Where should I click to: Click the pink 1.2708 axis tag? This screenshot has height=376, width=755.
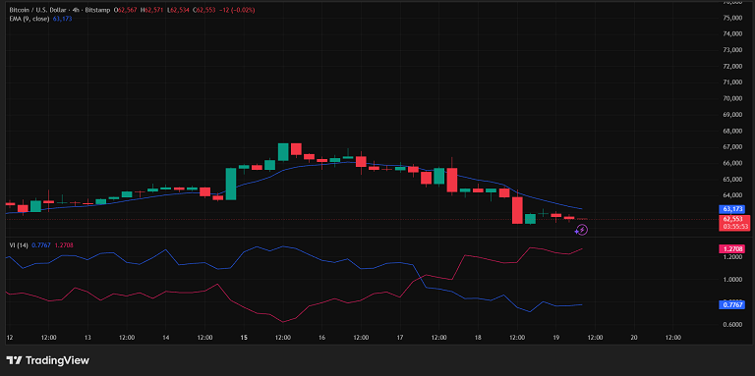pos(731,249)
